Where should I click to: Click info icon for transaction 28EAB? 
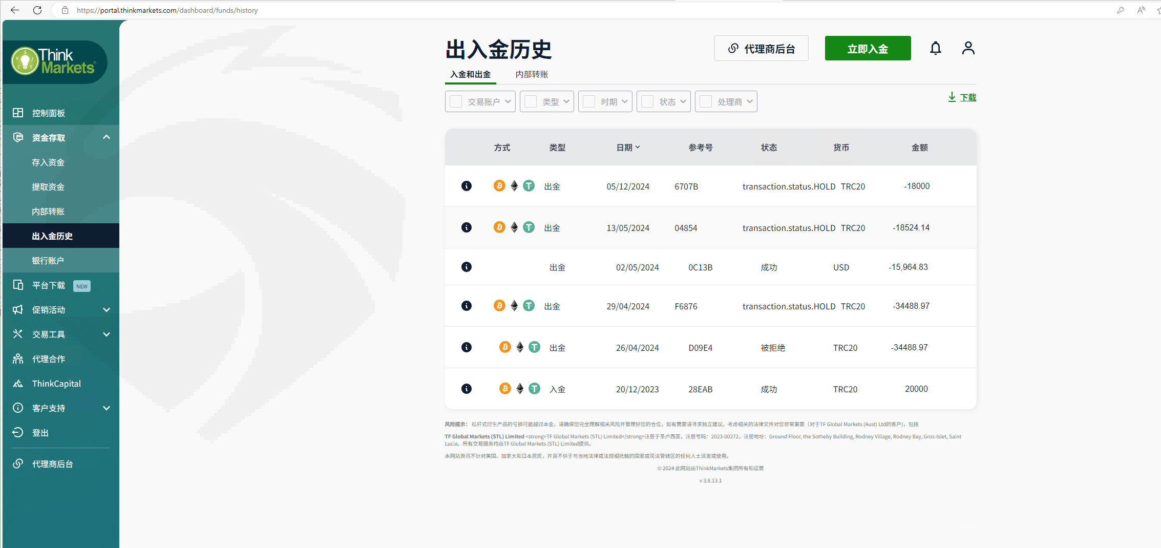click(x=466, y=389)
